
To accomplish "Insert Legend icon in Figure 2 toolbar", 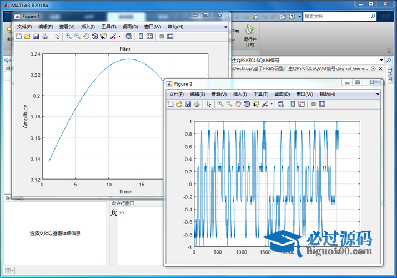I will (x=301, y=104).
